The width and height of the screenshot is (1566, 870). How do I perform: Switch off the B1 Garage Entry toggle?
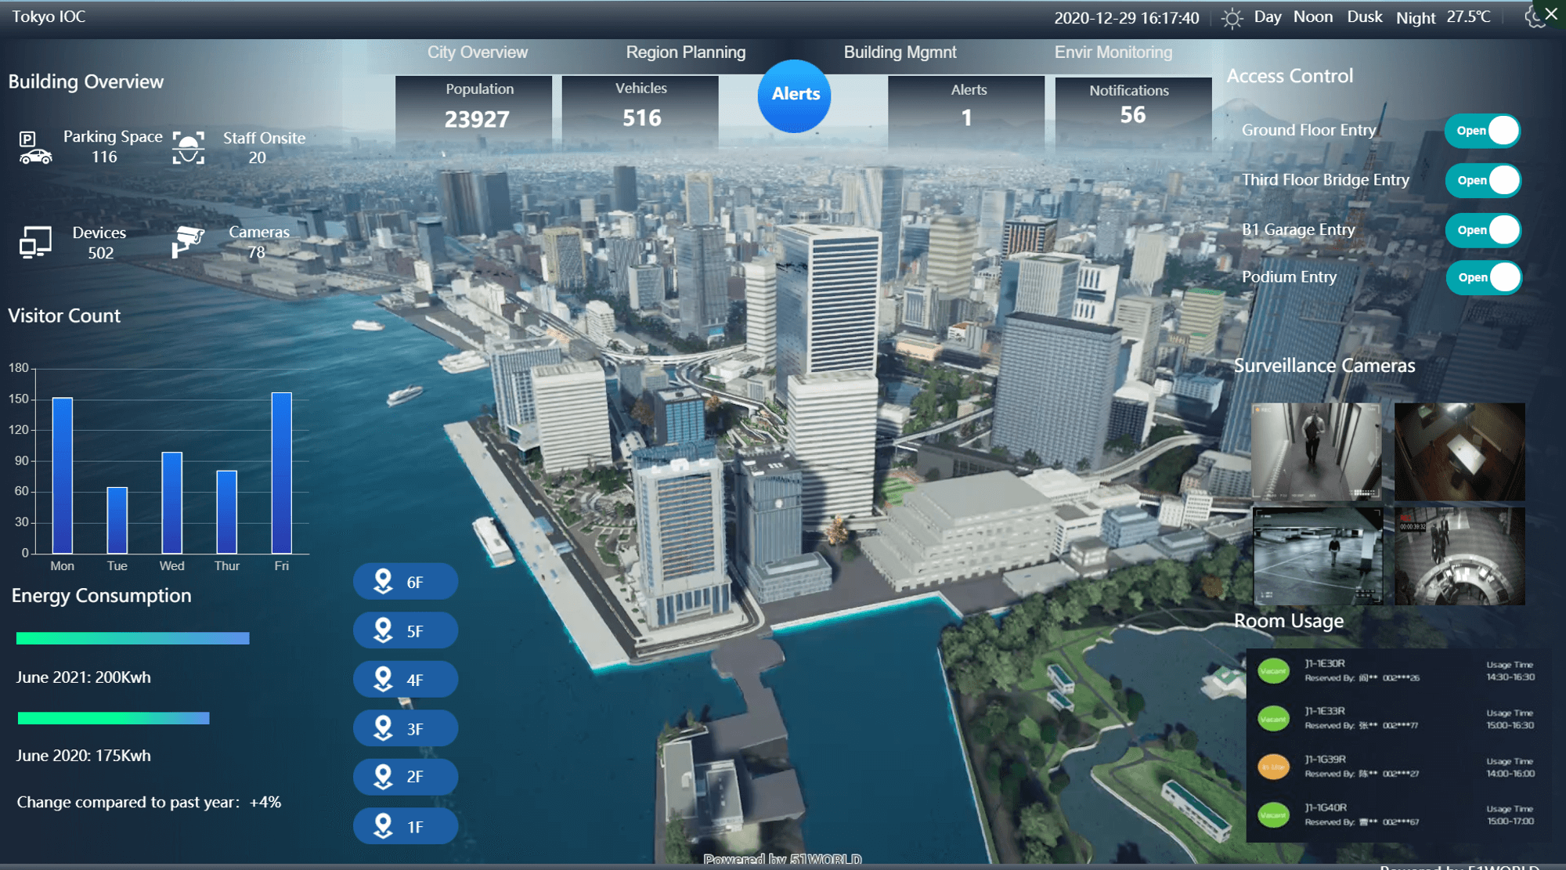1483,230
